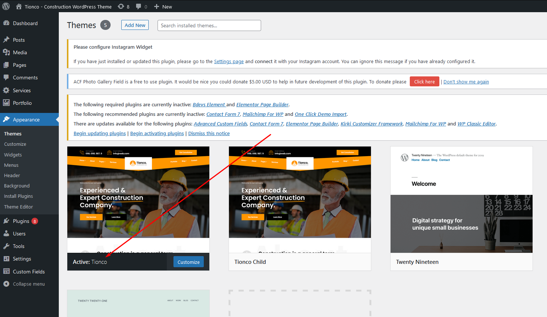Open the Tionco Child theme thumbnail
The height and width of the screenshot is (317, 547).
click(300, 199)
